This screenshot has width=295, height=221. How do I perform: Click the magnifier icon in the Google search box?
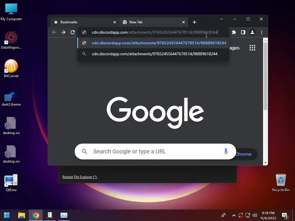pyautogui.click(x=84, y=151)
